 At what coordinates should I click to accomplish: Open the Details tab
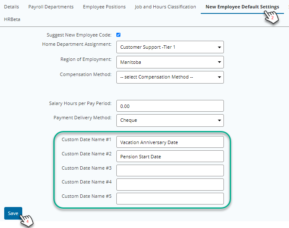coord(11,7)
